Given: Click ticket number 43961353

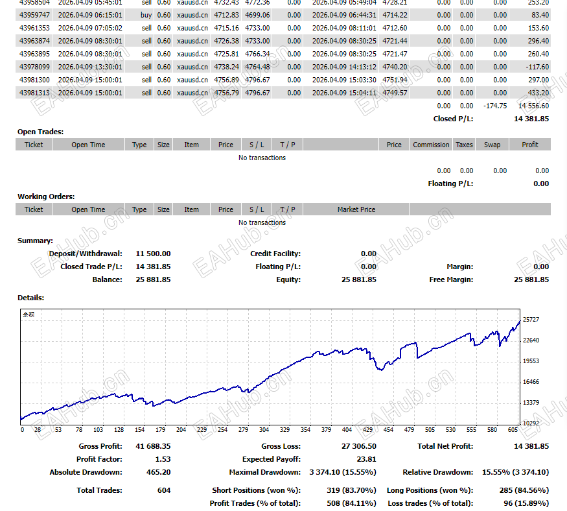Looking at the screenshot, I should pos(34,29).
